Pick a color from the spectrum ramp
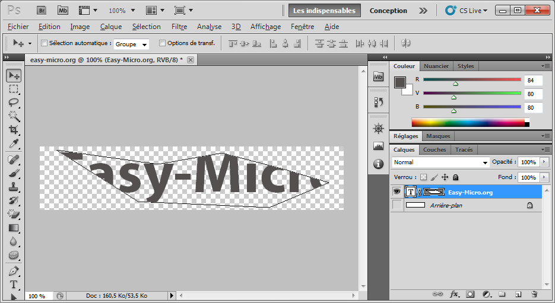 click(470, 123)
